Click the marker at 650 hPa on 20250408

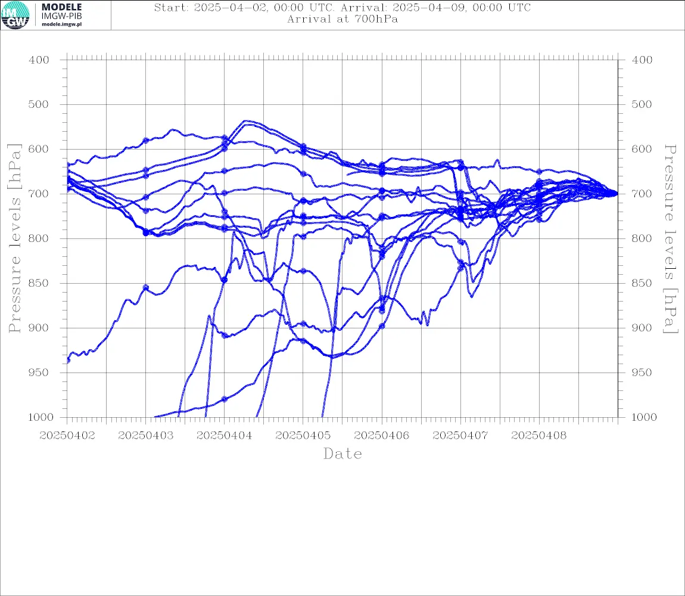pyautogui.click(x=539, y=172)
